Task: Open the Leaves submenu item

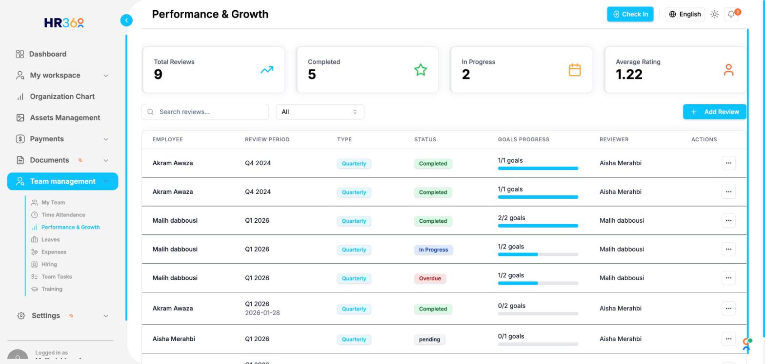Action: 50,240
